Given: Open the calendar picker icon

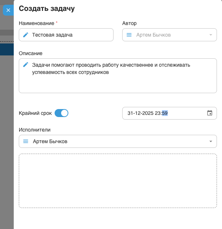Looking at the screenshot, I should point(210,113).
